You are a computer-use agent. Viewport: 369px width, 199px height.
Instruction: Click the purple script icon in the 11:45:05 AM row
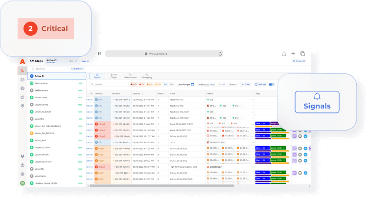295,173
